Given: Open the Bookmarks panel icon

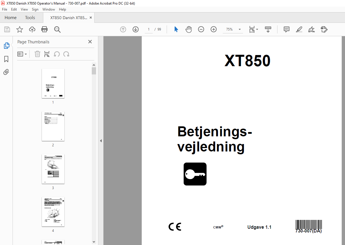Looking at the screenshot, I should 6,59.
